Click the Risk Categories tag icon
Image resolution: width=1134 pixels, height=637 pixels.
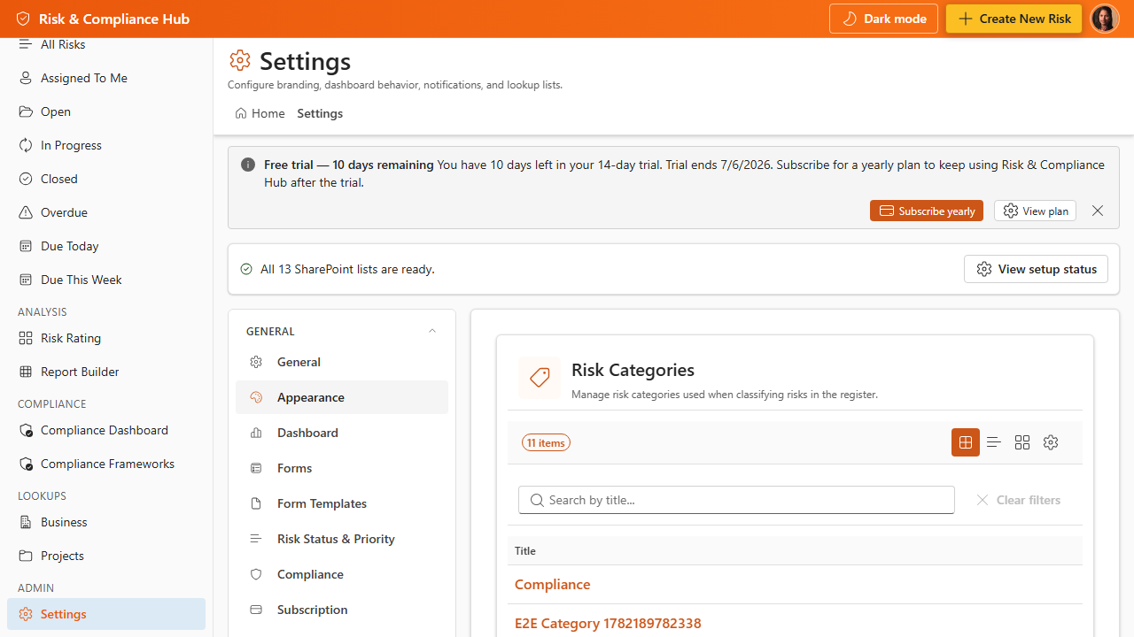point(540,378)
